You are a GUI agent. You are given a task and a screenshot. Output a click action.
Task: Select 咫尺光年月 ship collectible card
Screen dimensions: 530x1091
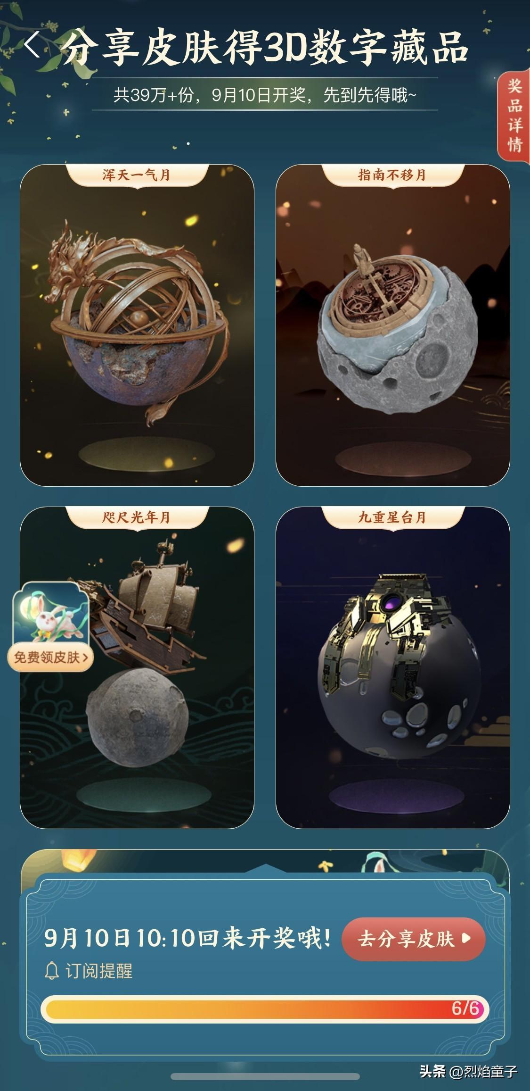click(137, 667)
